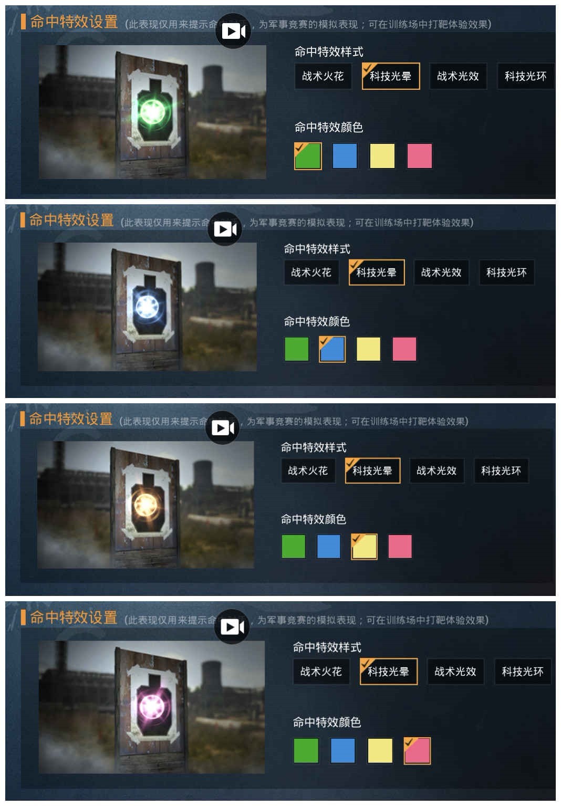Click video camera icon in third panel

(223, 427)
